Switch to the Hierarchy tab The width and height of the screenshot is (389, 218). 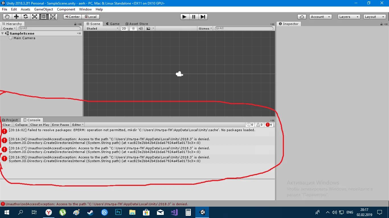click(12, 24)
